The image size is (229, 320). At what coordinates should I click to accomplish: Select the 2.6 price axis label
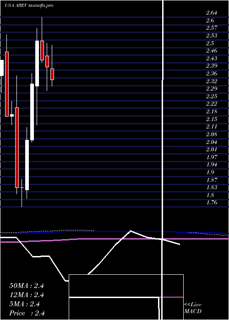210,21
